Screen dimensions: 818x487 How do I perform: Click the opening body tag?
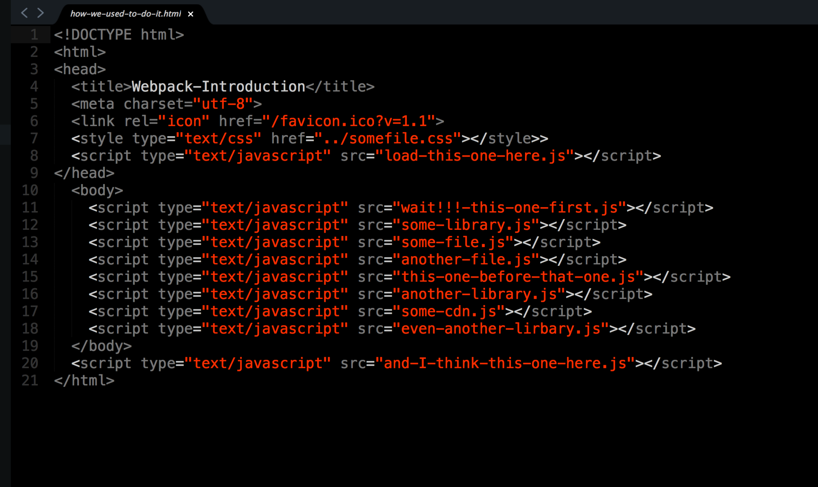tap(97, 190)
